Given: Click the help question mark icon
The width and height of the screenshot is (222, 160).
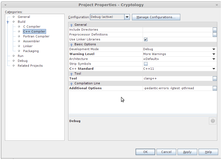Looking at the screenshot, I should point(213,121).
